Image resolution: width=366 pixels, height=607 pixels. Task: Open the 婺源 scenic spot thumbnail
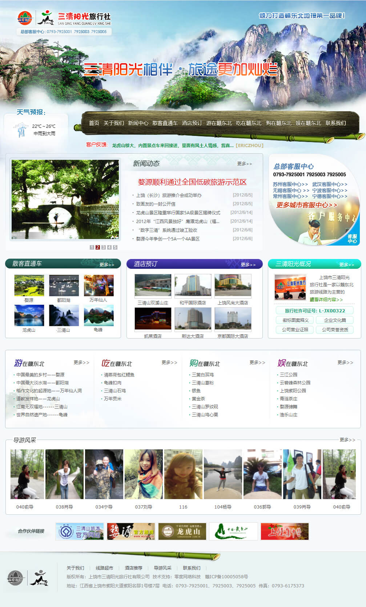coord(29,286)
